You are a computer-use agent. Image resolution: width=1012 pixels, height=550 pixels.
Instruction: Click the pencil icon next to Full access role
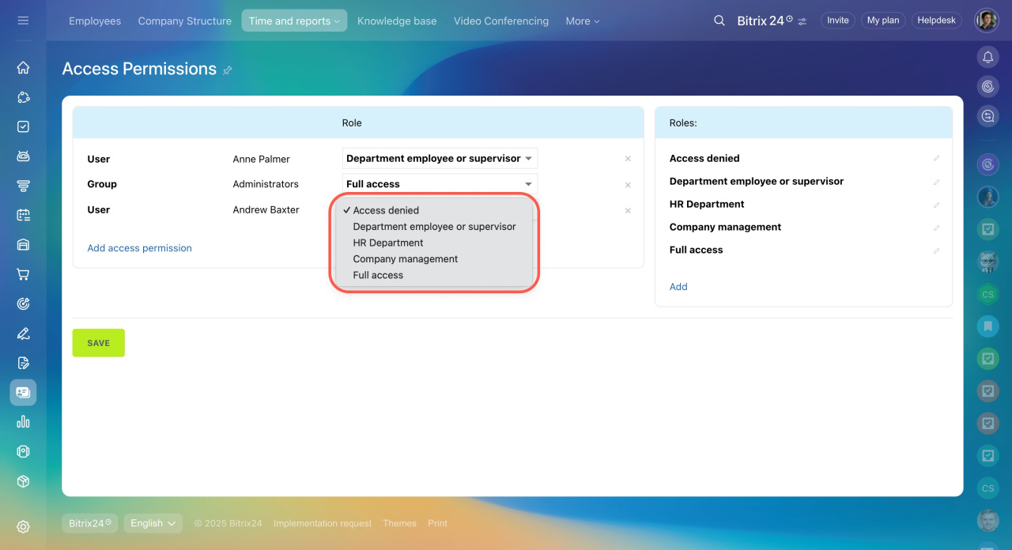point(936,251)
